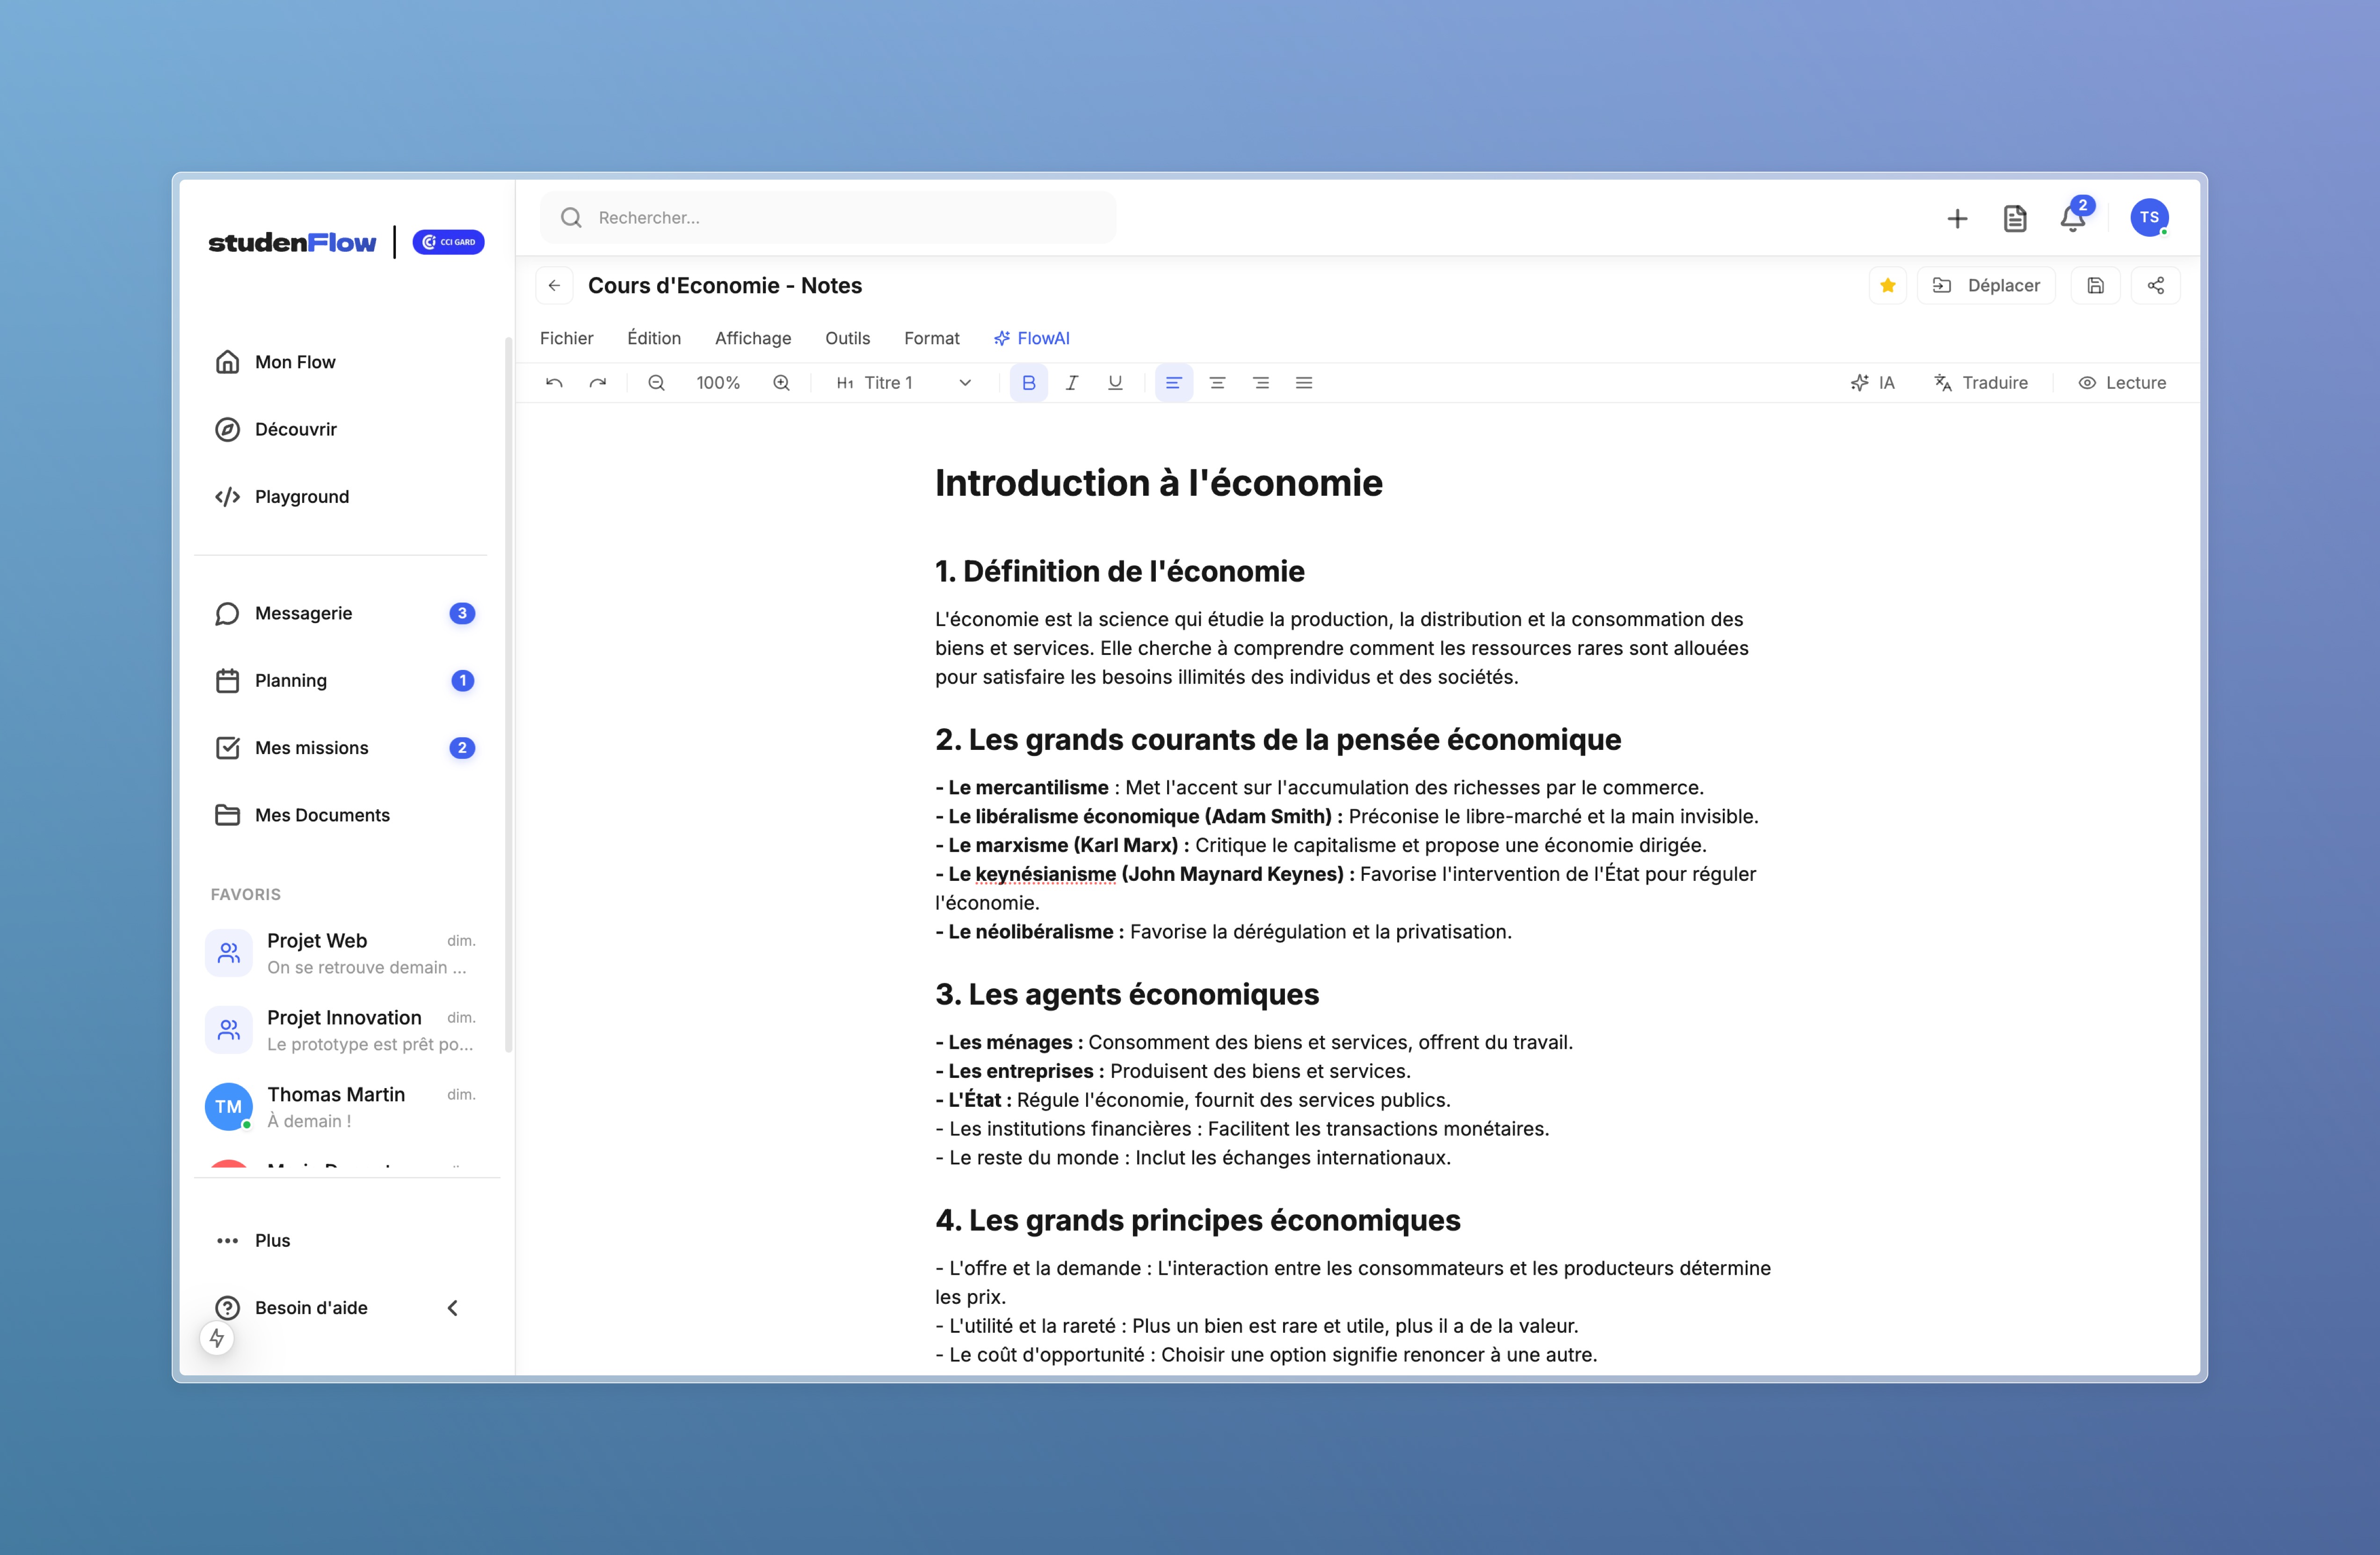Screen dimensions: 2380x1555
Task: Click the Rechercher search field
Action: click(x=828, y=218)
